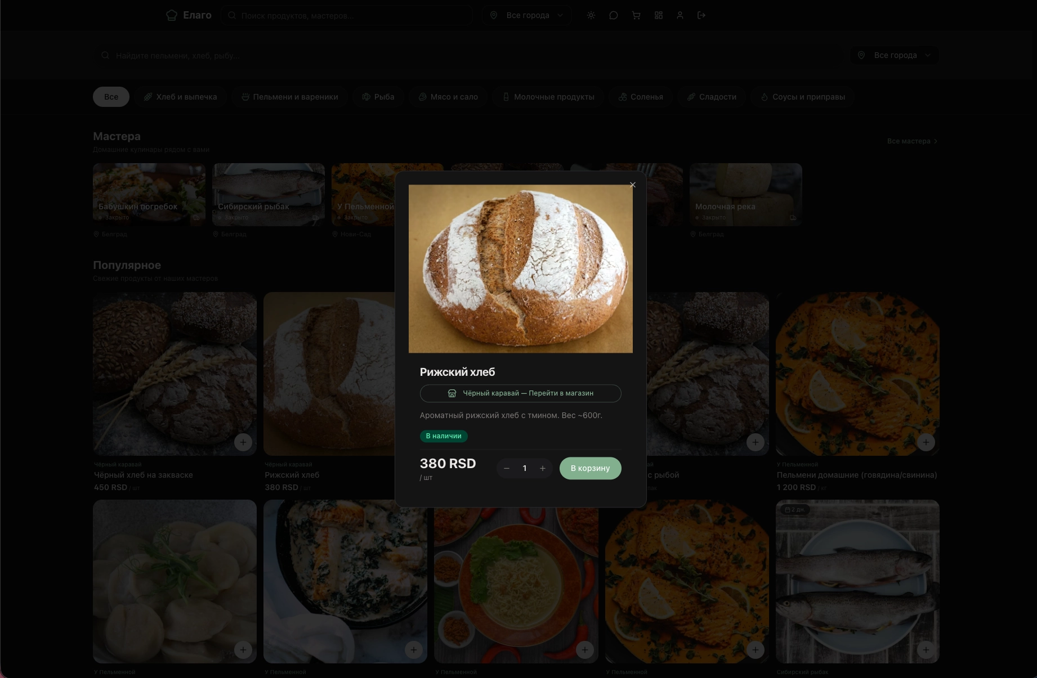Increase quantity with the plus stepper
Image resolution: width=1037 pixels, height=678 pixels.
(543, 468)
